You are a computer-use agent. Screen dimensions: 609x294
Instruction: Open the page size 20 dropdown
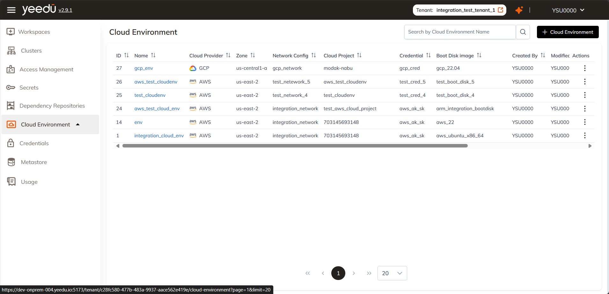tap(392, 273)
